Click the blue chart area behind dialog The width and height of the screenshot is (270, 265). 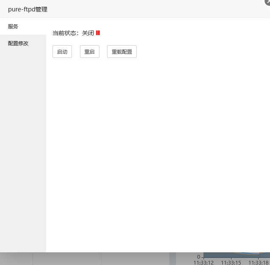click(237, 255)
